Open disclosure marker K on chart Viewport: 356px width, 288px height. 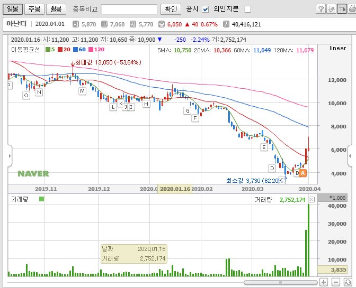[x=121, y=103]
